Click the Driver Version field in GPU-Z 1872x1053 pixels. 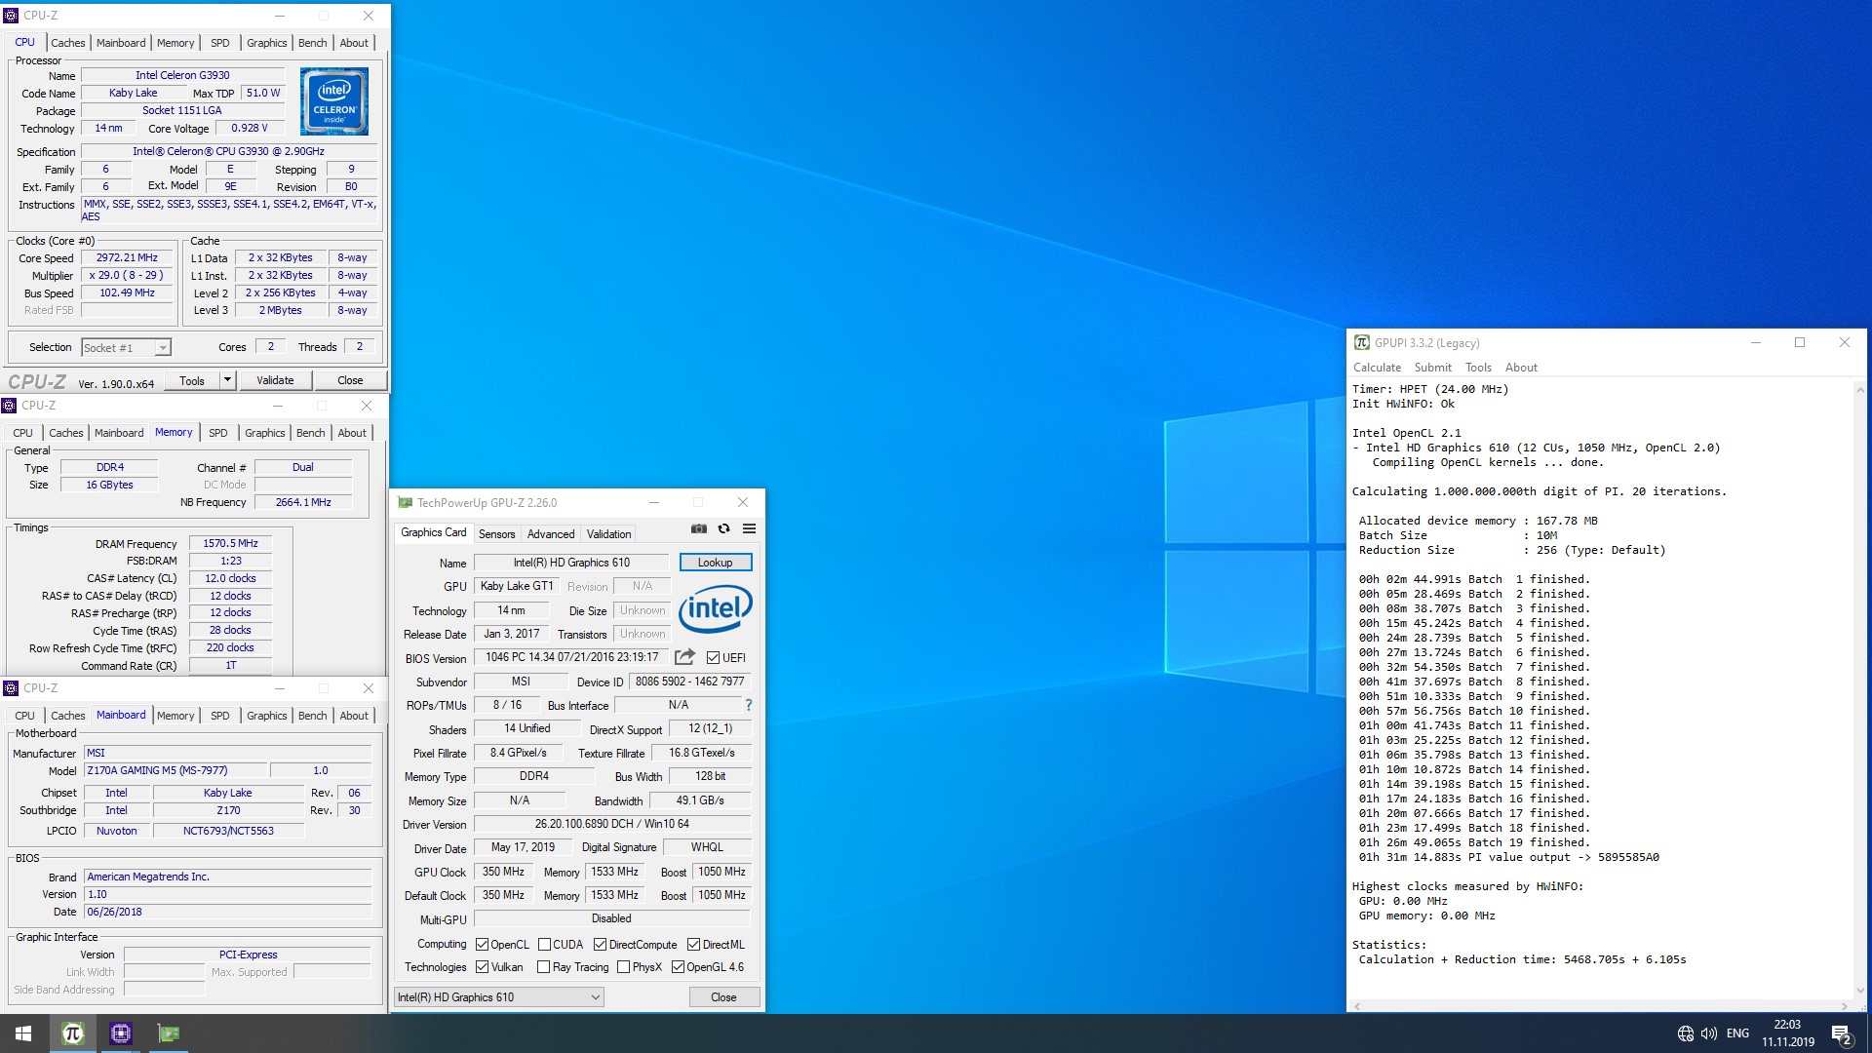612,824
